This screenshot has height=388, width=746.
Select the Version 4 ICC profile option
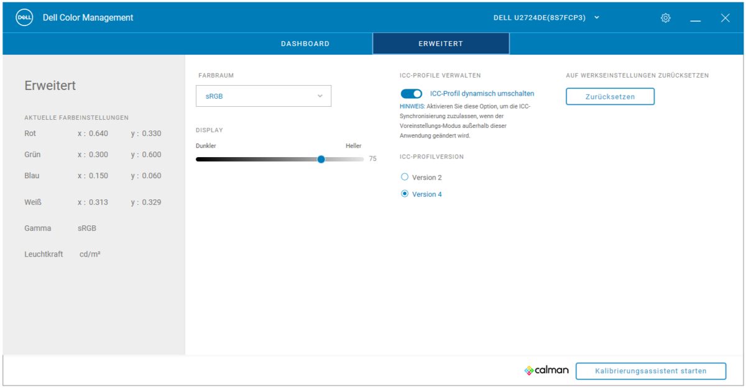click(405, 194)
